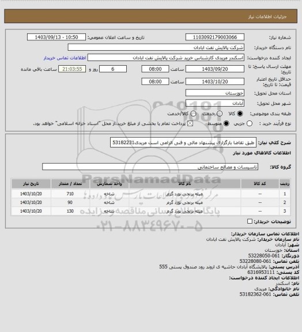
Task: Click row number 2 cell
Action: coord(285,202)
